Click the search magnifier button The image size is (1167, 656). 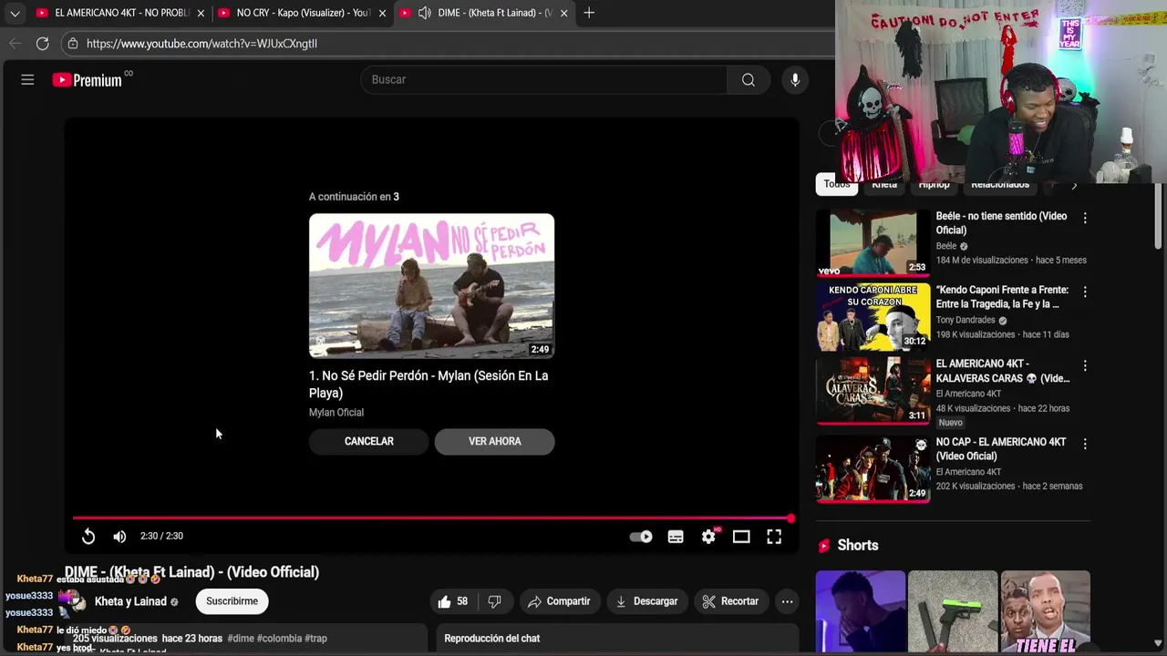(x=748, y=80)
